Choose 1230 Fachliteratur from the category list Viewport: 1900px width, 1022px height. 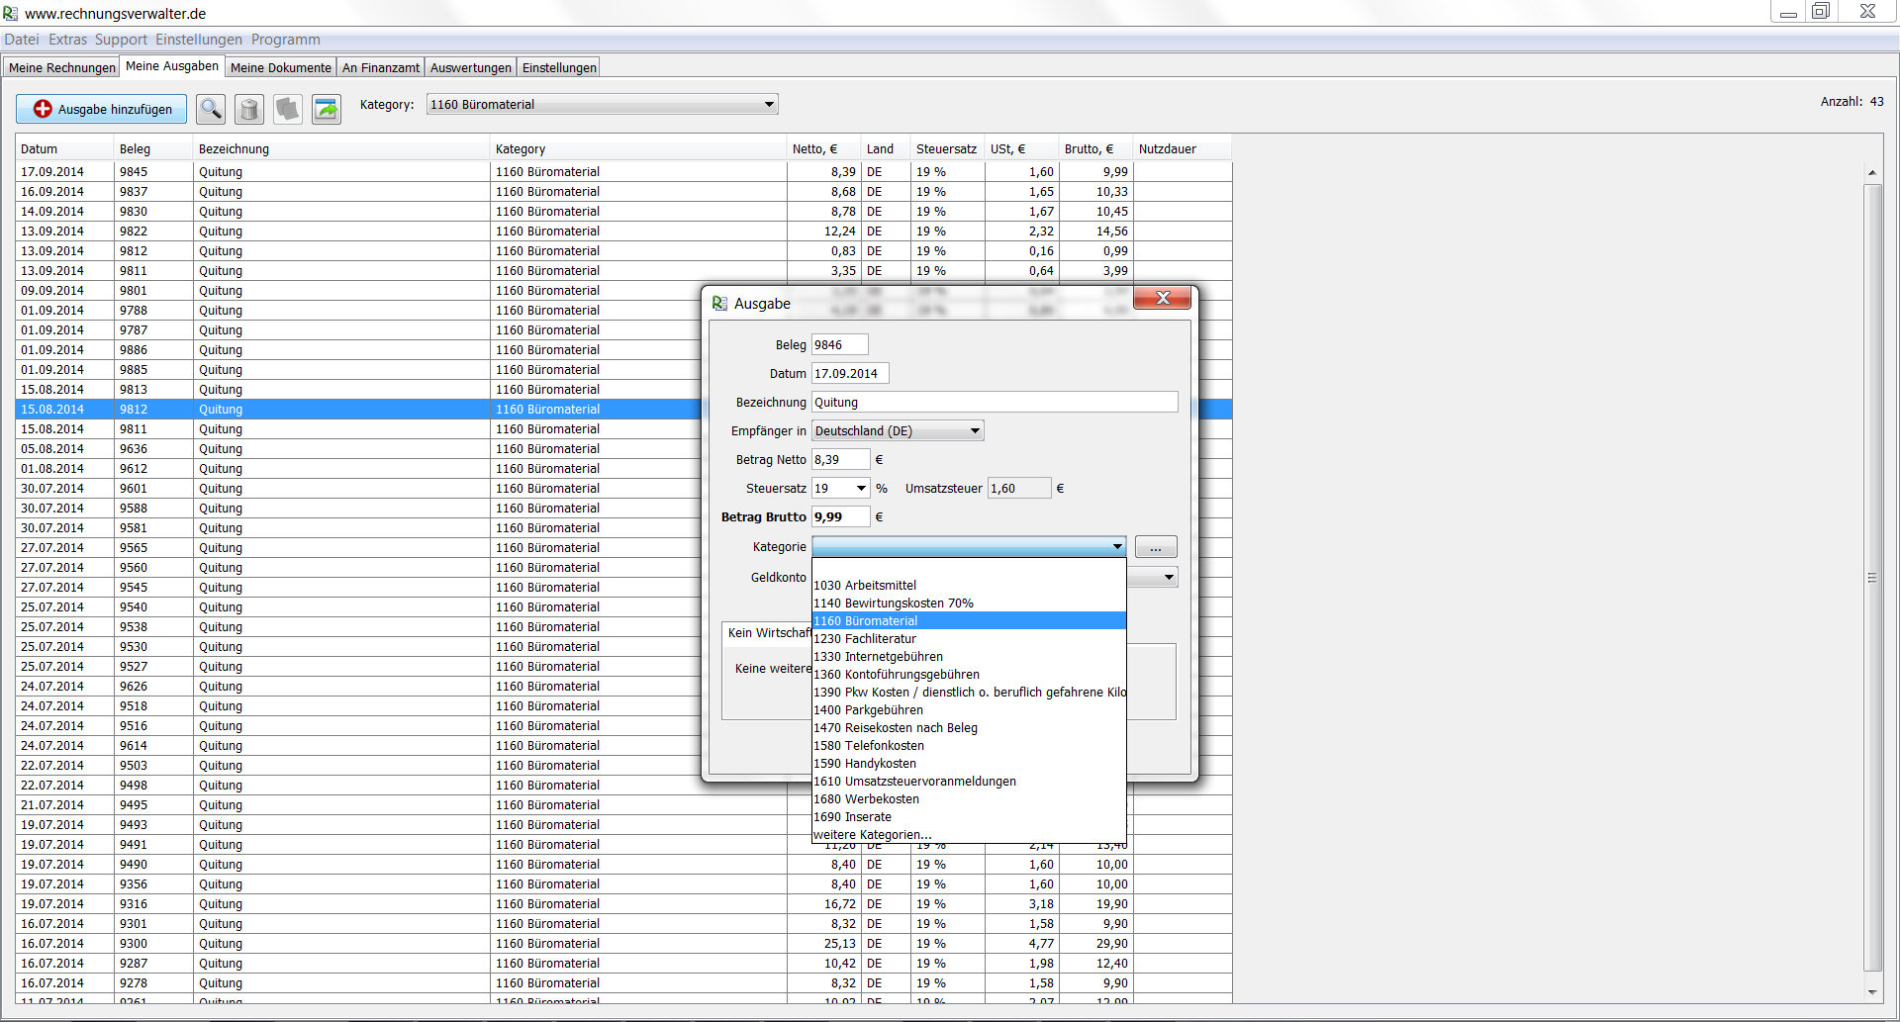coord(865,639)
